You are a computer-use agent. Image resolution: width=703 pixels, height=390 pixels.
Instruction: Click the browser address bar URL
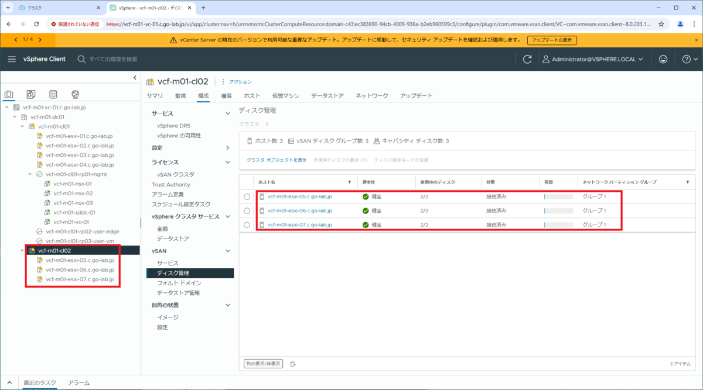point(378,24)
